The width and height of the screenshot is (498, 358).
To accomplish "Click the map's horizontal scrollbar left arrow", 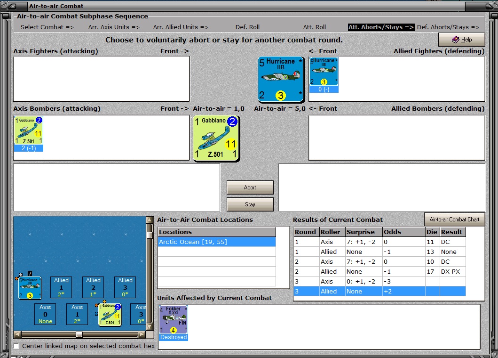I will tap(17, 334).
